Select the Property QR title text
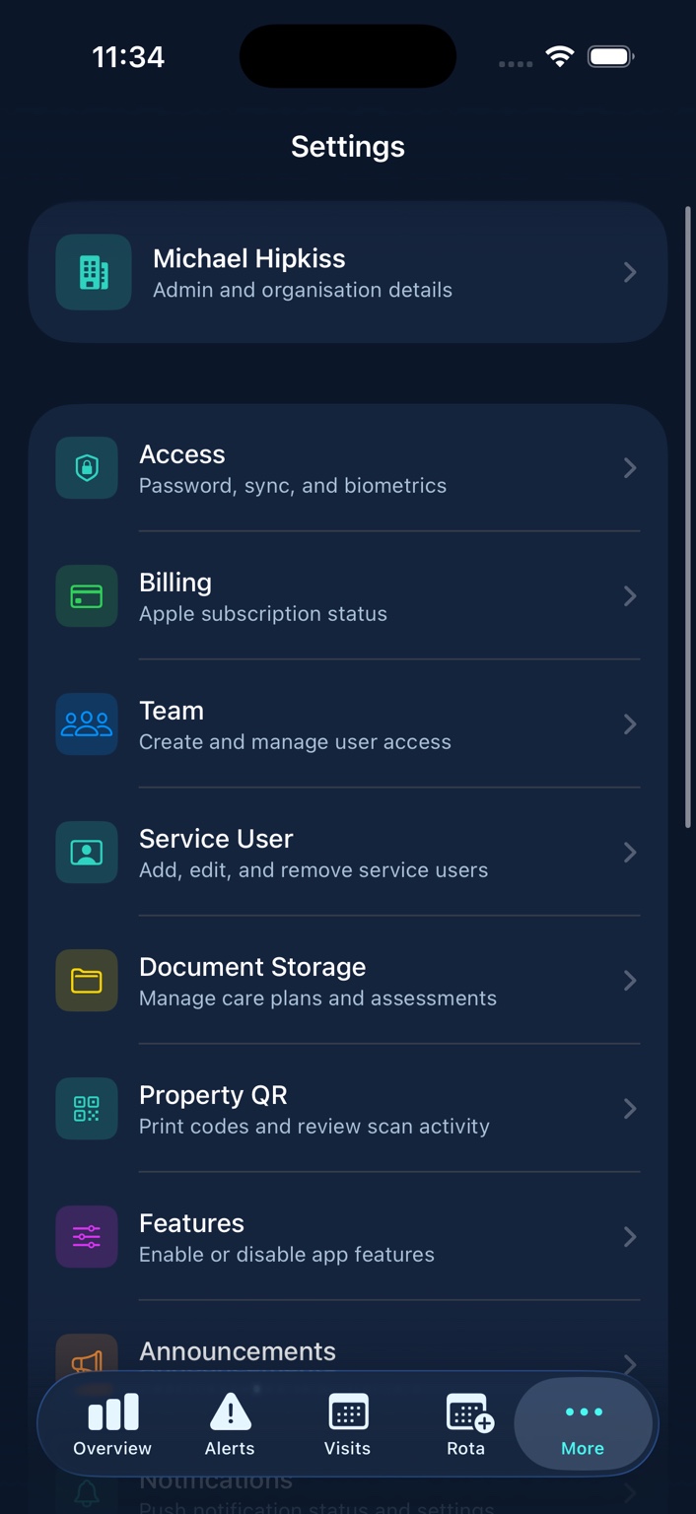The height and width of the screenshot is (1514, 696). (x=213, y=1095)
